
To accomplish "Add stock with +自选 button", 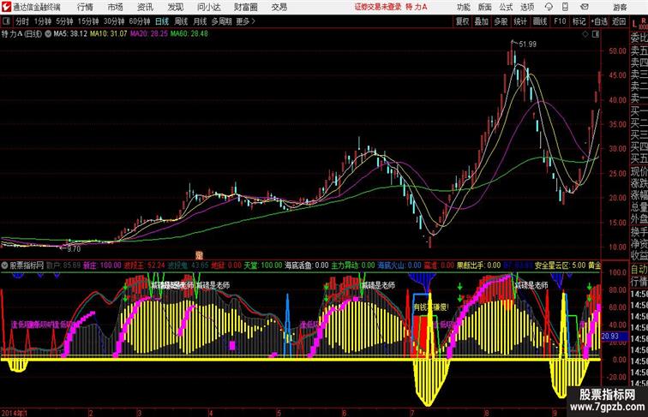I will 599,21.
